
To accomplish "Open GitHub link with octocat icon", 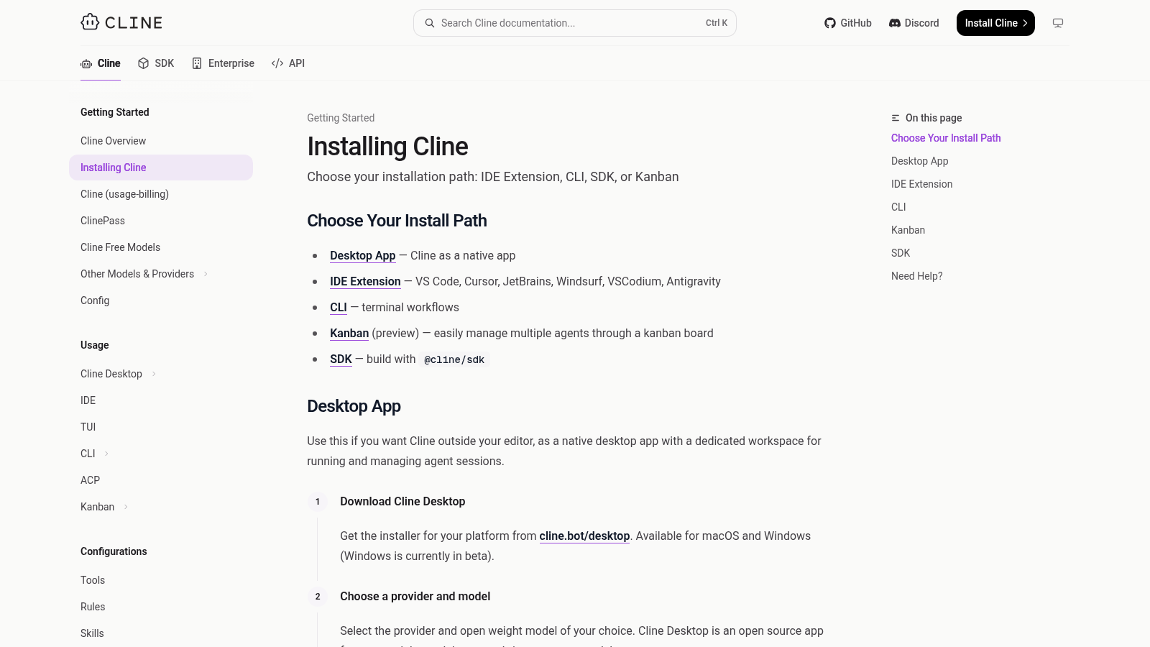I will 848,23.
